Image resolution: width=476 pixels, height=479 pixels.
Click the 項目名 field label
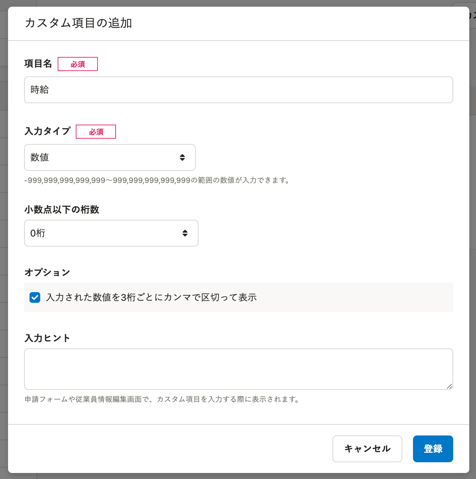38,64
